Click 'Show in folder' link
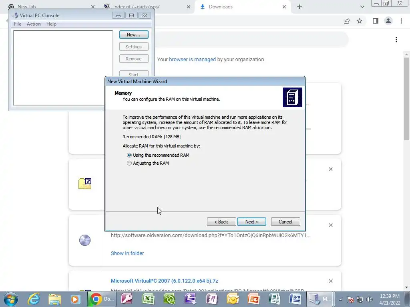Screen dimensions: 410x307 (x=127, y=253)
